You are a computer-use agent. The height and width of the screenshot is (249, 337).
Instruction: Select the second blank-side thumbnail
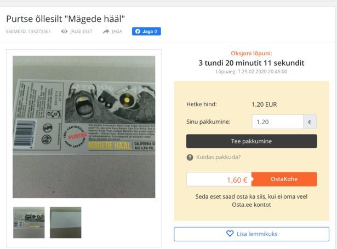pyautogui.click(x=66, y=222)
